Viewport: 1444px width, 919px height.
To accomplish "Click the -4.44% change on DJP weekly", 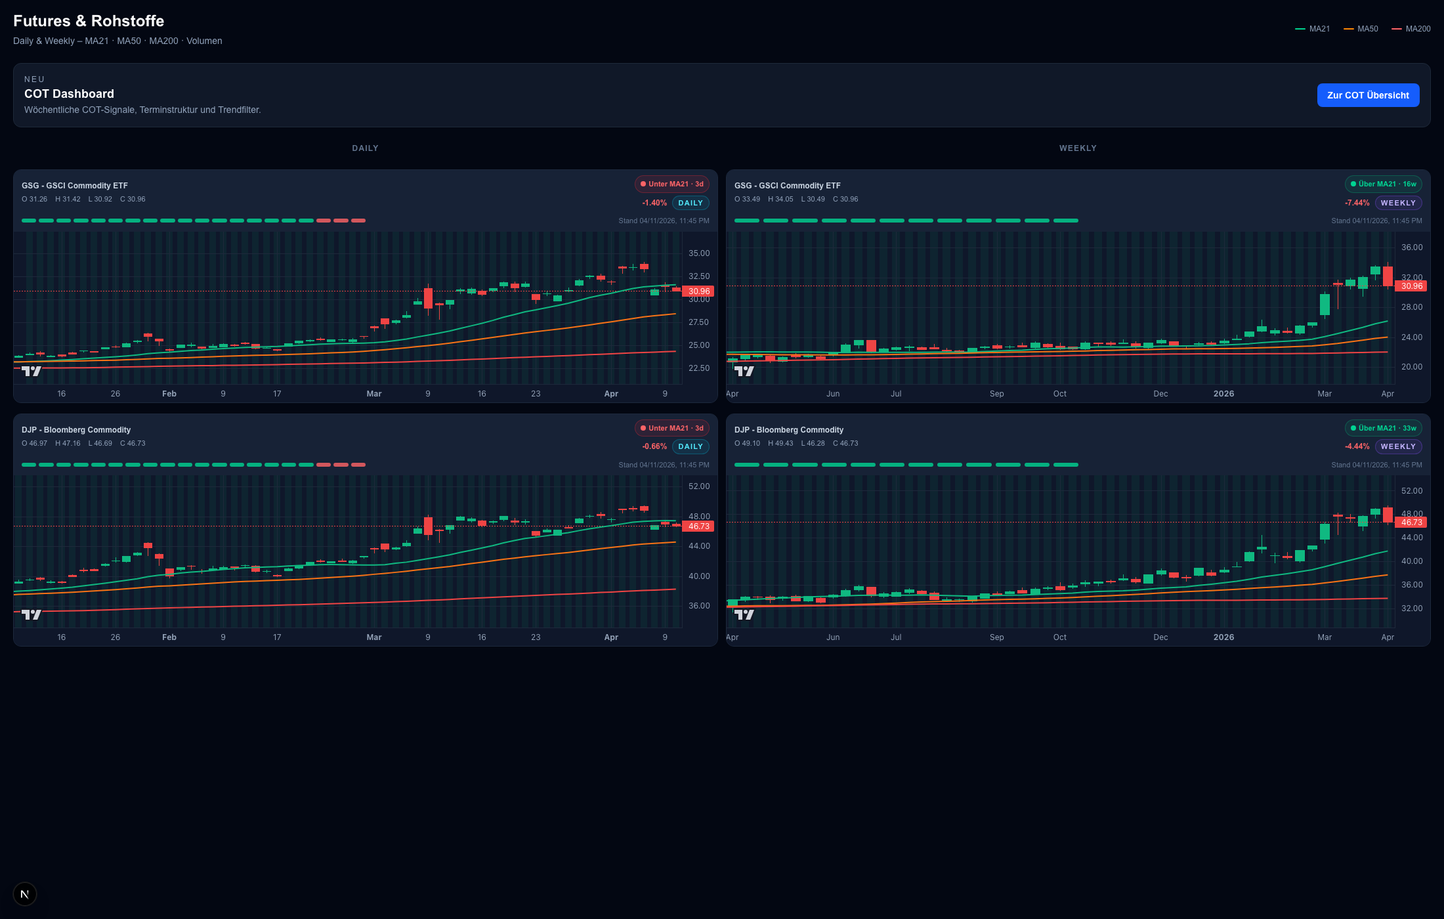I will coord(1357,446).
